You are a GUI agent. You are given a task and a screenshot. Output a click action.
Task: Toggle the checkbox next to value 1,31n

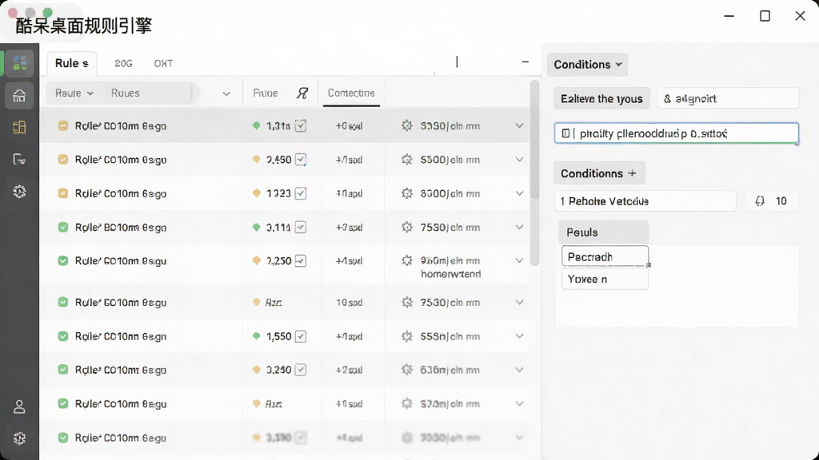point(301,125)
